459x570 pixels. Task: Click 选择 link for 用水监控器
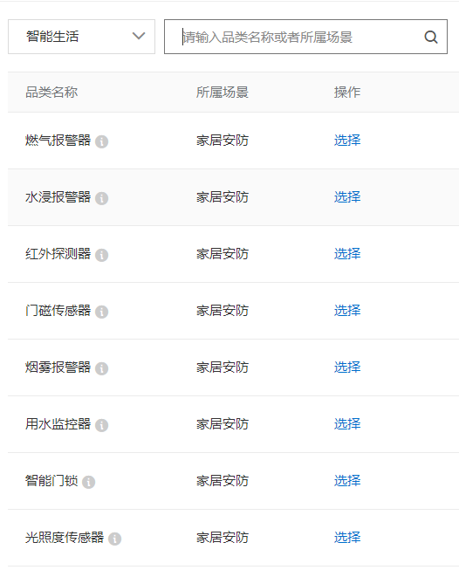(x=347, y=424)
